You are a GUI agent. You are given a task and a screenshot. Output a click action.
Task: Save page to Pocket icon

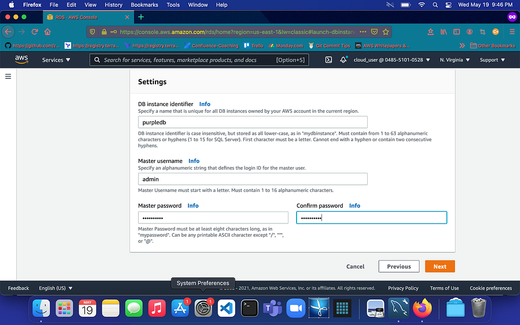coord(374,32)
